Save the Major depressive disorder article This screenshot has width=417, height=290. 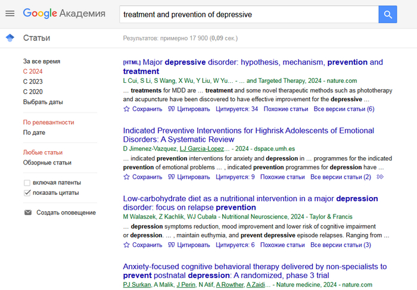pyautogui.click(x=142, y=109)
